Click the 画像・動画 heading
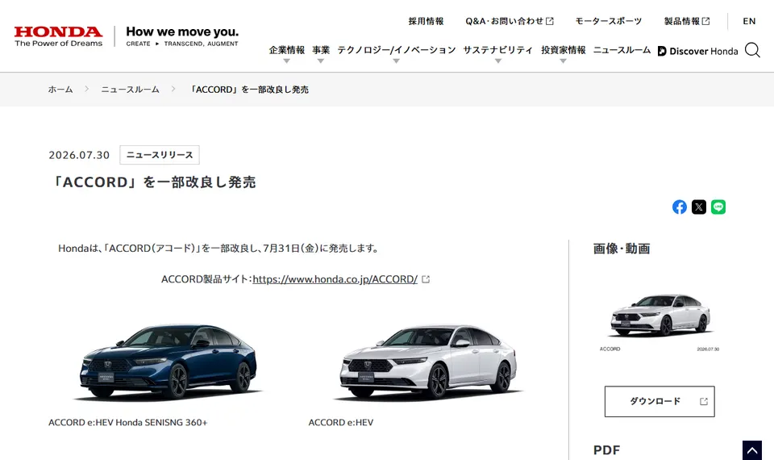The image size is (774, 460). click(622, 249)
